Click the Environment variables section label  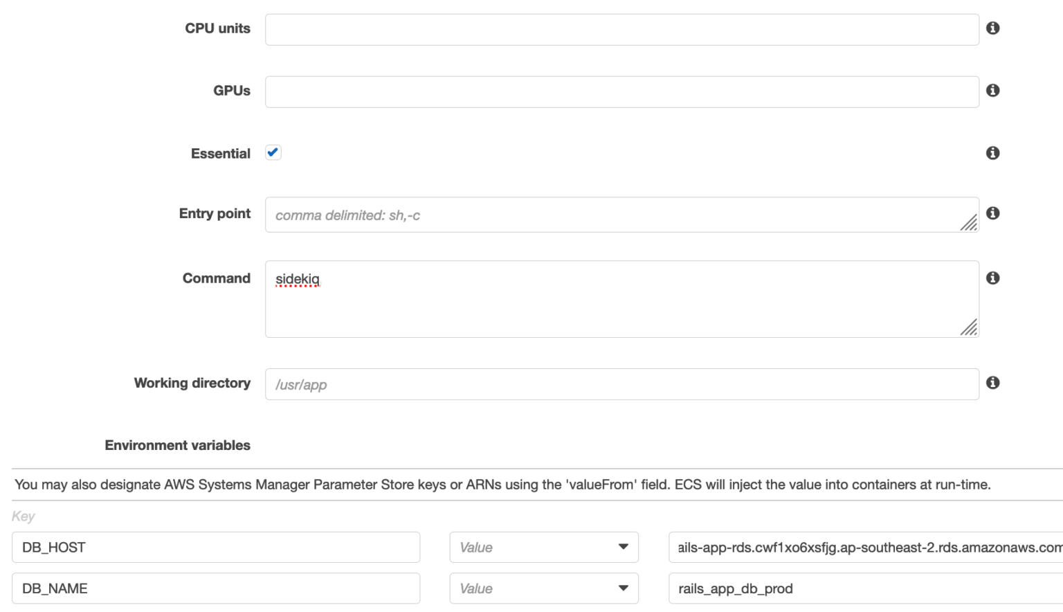pyautogui.click(x=176, y=445)
